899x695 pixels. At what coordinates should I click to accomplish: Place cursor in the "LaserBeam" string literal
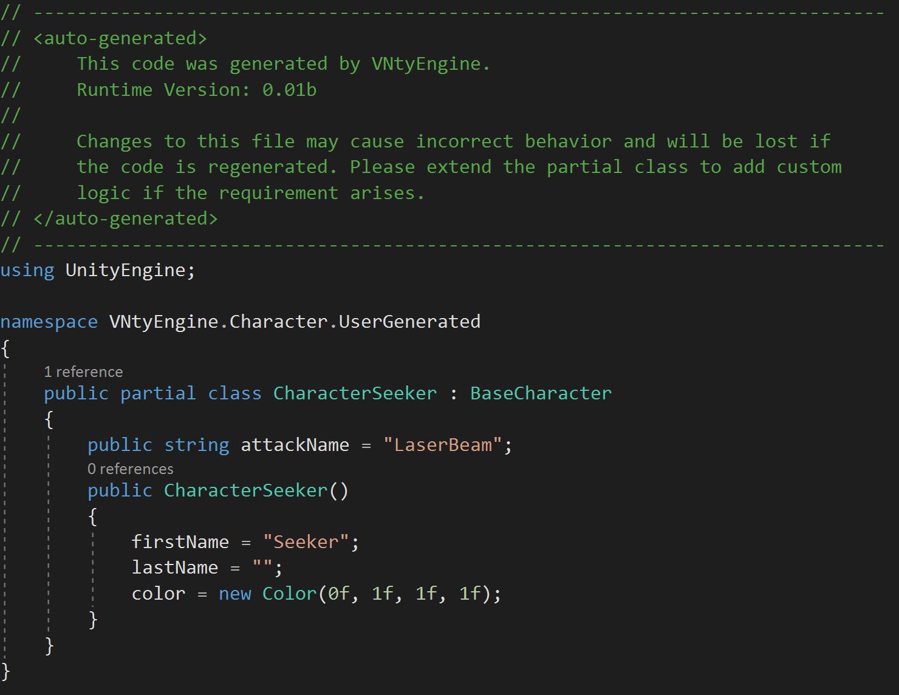coord(443,445)
